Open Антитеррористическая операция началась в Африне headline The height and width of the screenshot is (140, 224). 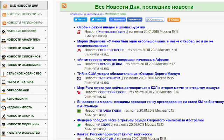123,59
